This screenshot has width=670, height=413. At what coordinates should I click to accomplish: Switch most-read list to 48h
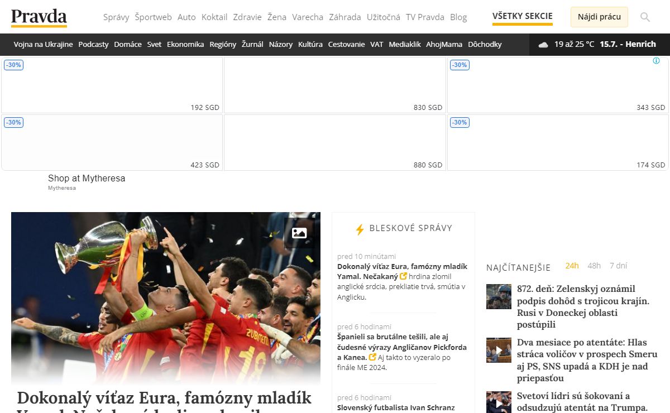[x=594, y=266]
